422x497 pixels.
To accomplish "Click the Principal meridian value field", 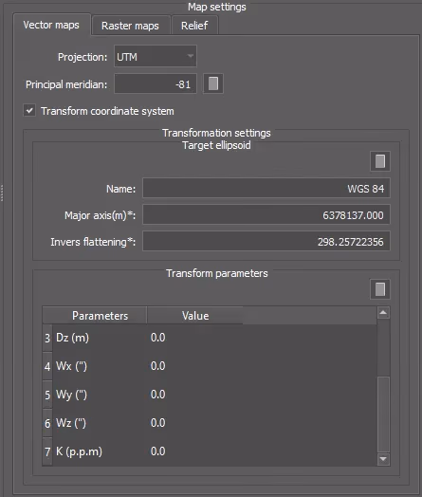I will click(x=156, y=83).
